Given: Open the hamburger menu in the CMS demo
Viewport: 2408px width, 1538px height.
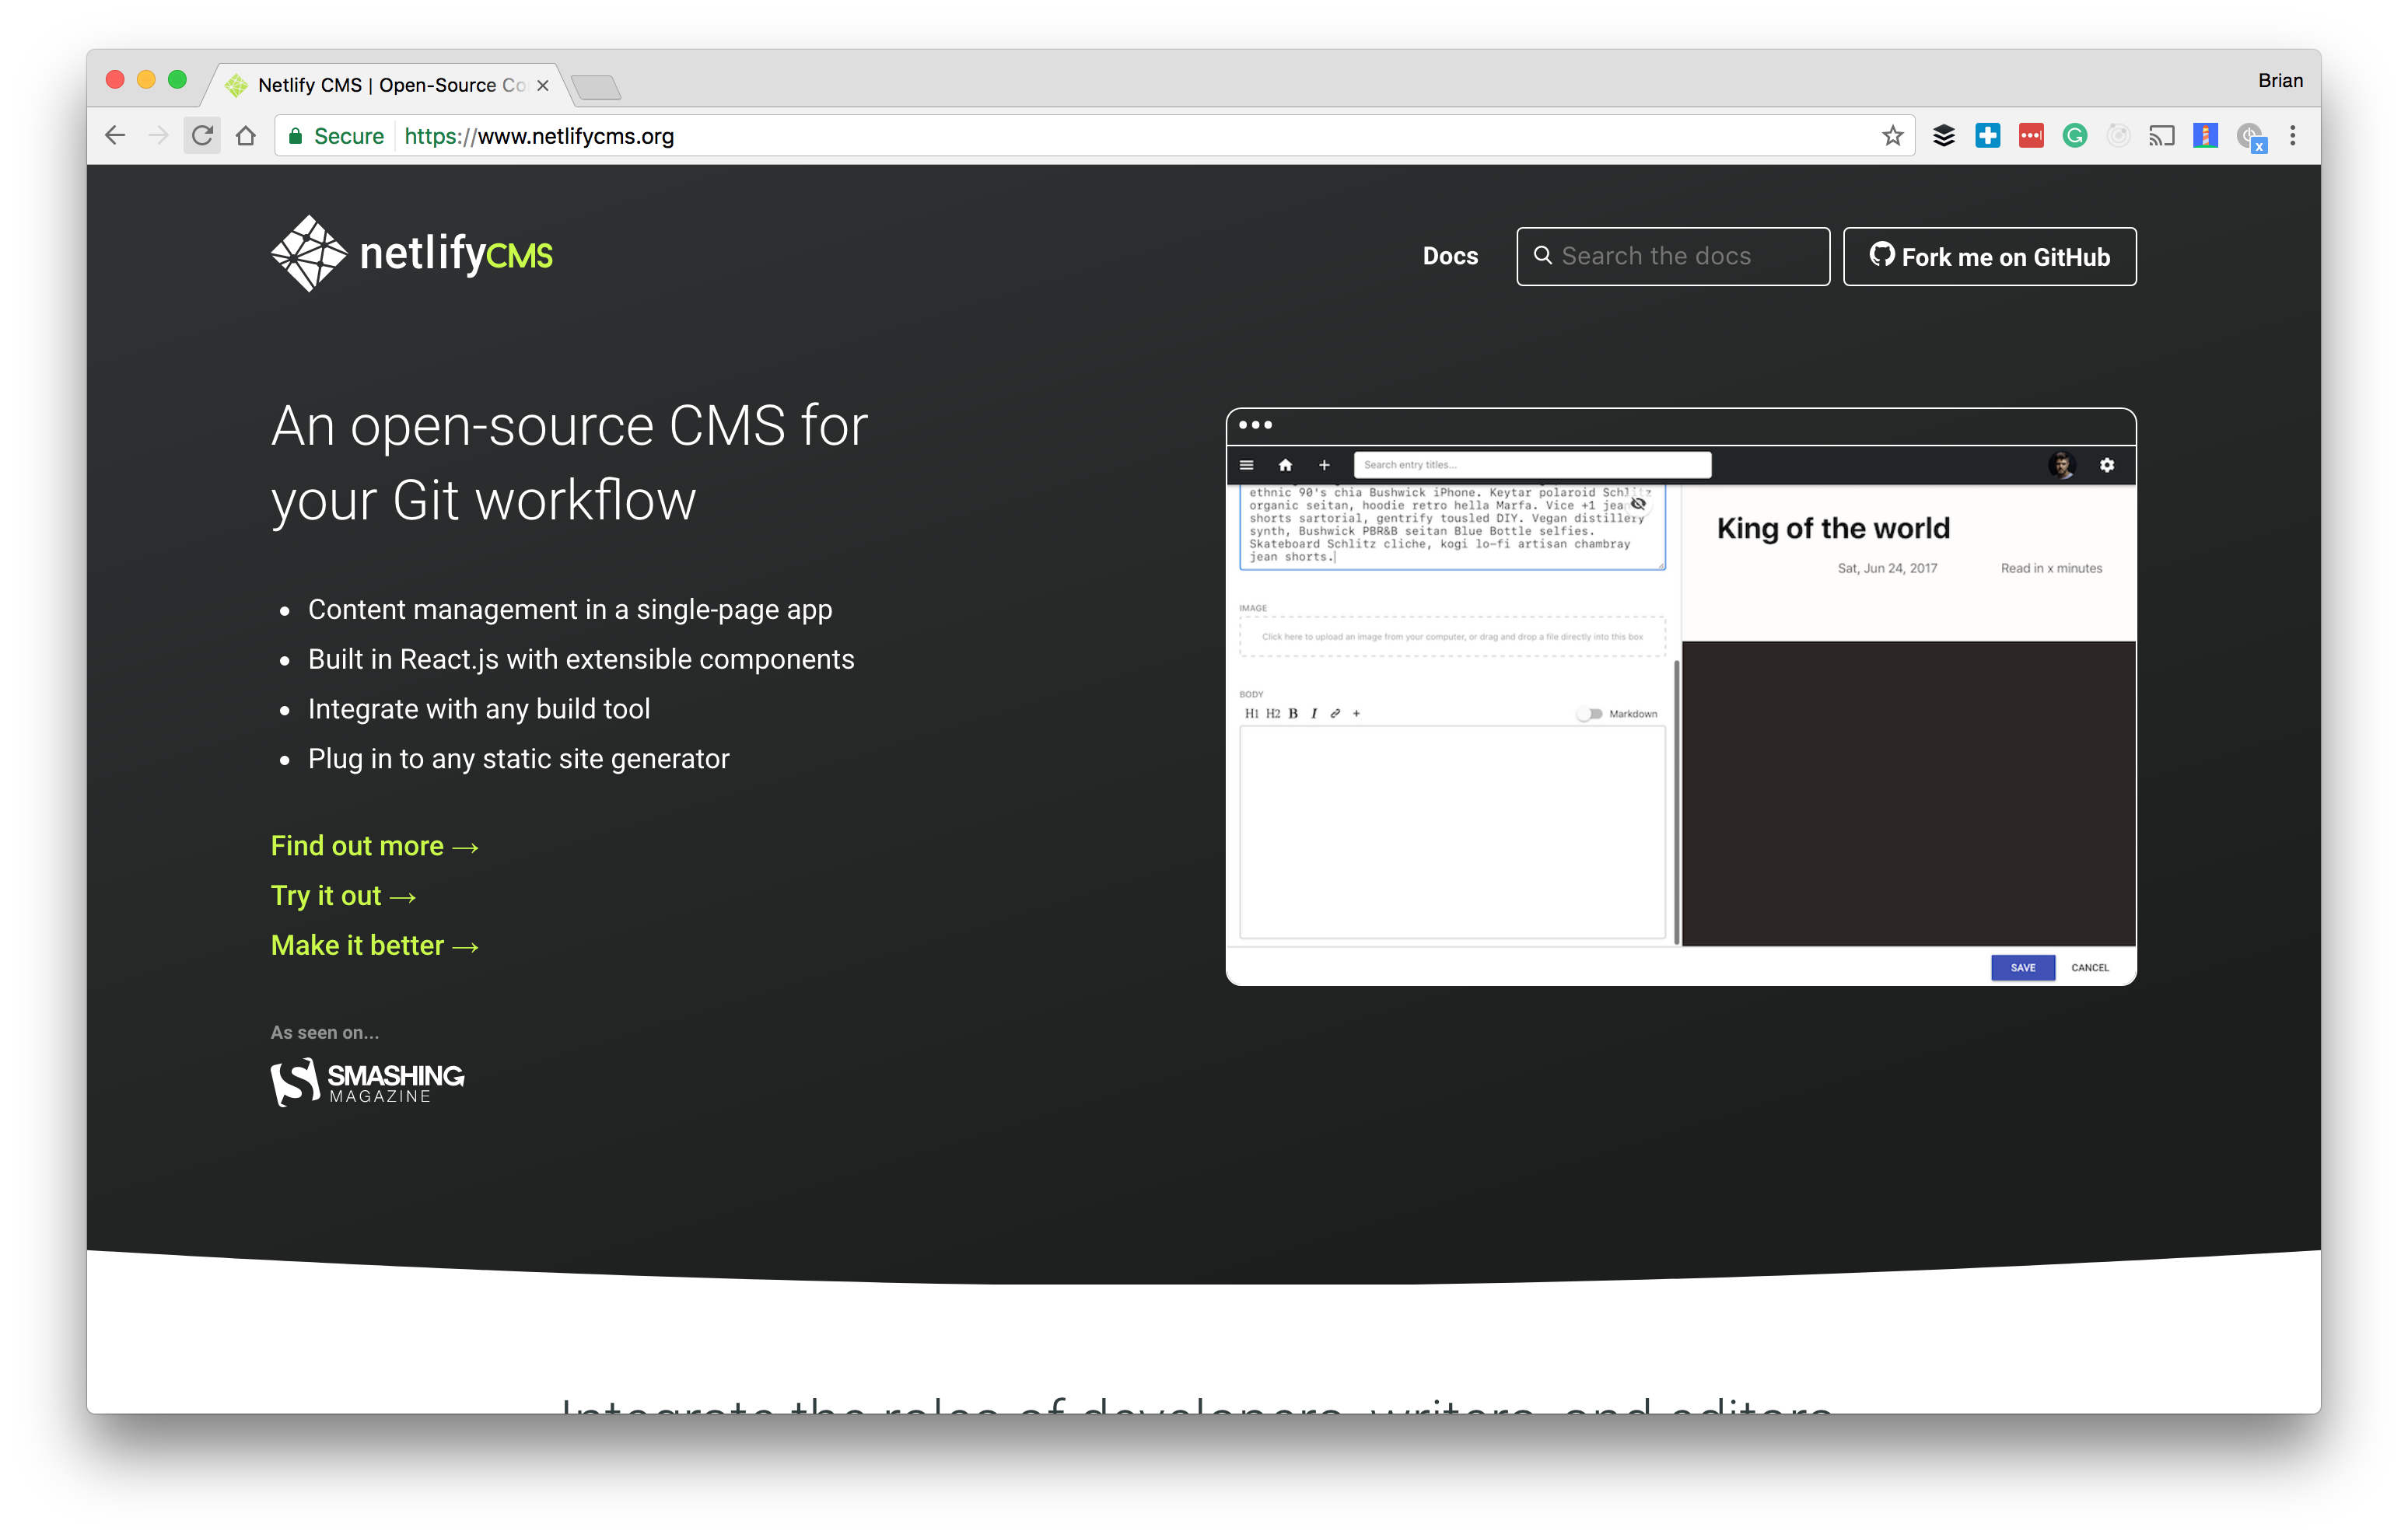Looking at the screenshot, I should 1247,465.
